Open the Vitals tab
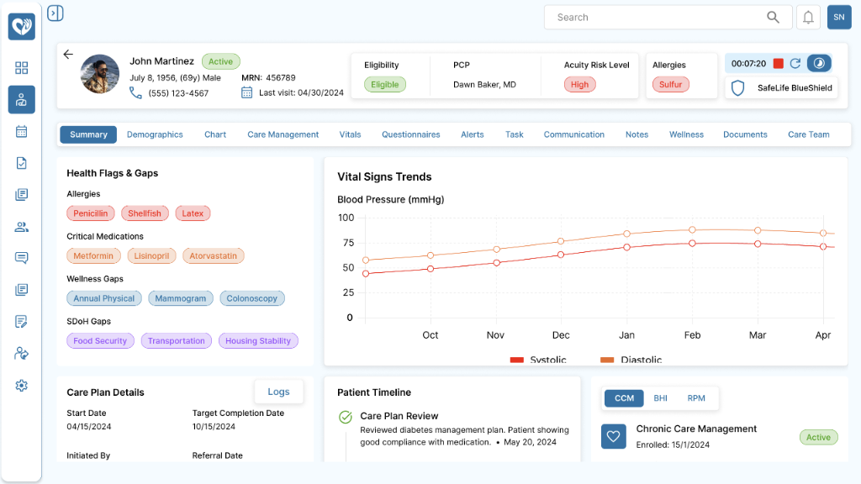 point(351,134)
